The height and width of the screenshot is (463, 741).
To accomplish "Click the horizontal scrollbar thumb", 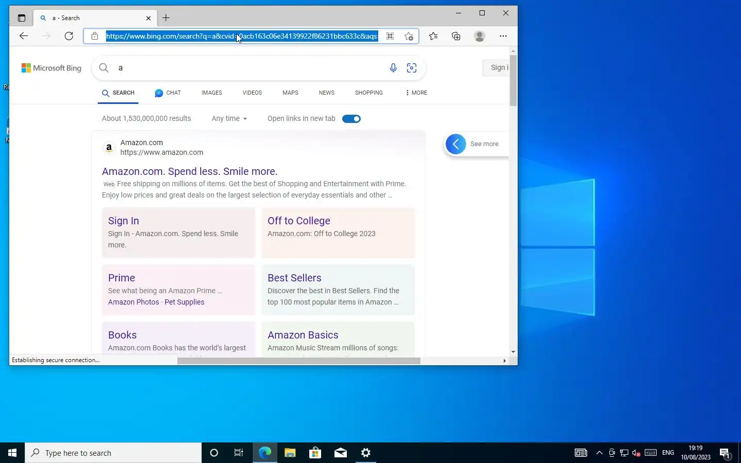I will pyautogui.click(x=299, y=361).
